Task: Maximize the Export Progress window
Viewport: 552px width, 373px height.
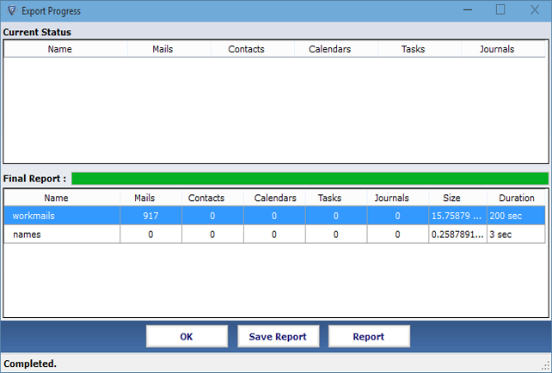Action: 500,10
